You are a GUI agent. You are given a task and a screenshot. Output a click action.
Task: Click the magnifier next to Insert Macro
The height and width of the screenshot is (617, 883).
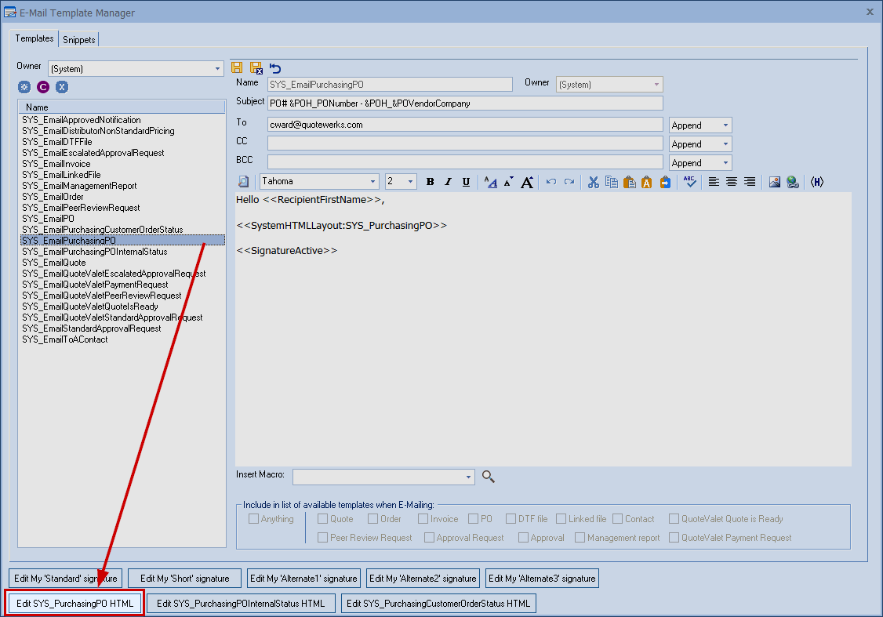pos(489,476)
